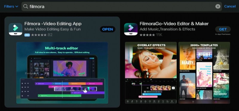Click the search magnifier icon

pyautogui.click(x=26, y=6)
